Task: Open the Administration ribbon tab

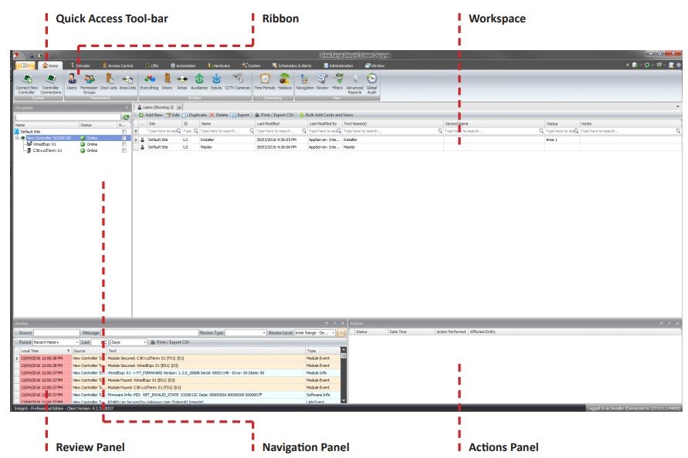Action: tap(340, 66)
